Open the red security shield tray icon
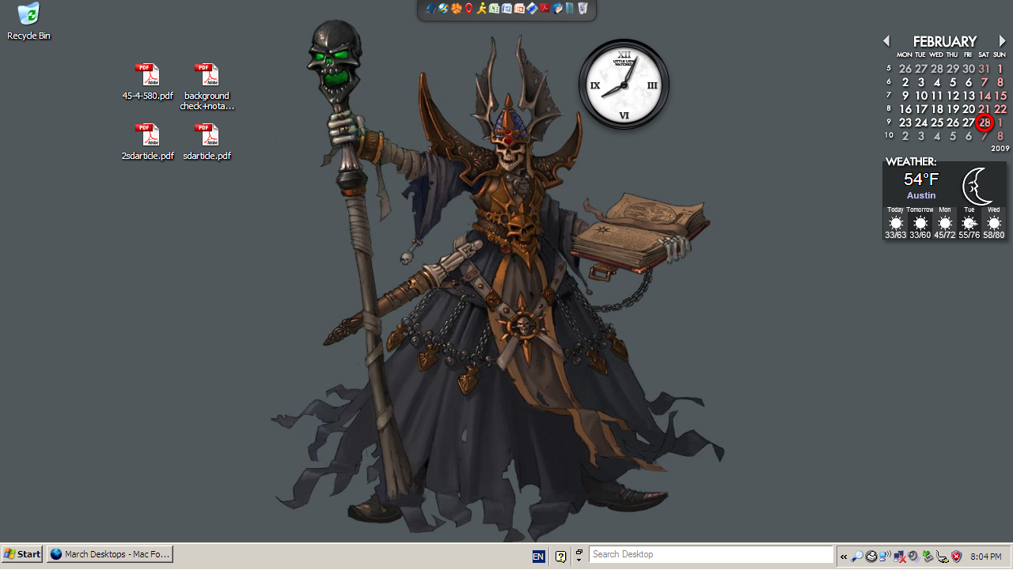The height and width of the screenshot is (570, 1013). point(956,556)
